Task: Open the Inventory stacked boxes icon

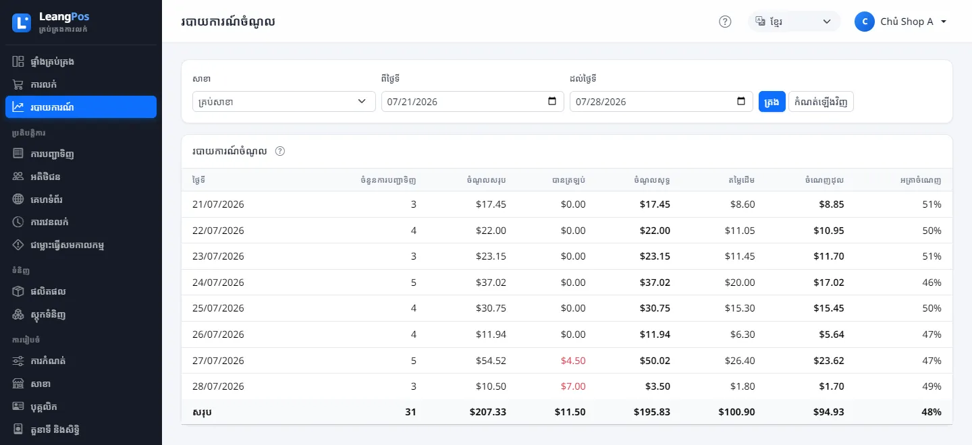Action: [x=18, y=314]
